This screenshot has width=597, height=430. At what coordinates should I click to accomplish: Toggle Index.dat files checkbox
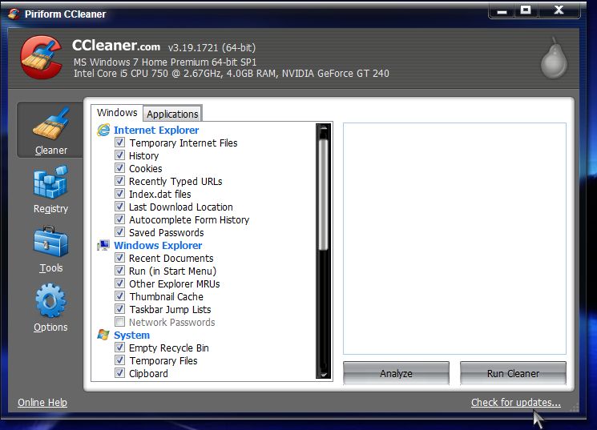tap(119, 194)
